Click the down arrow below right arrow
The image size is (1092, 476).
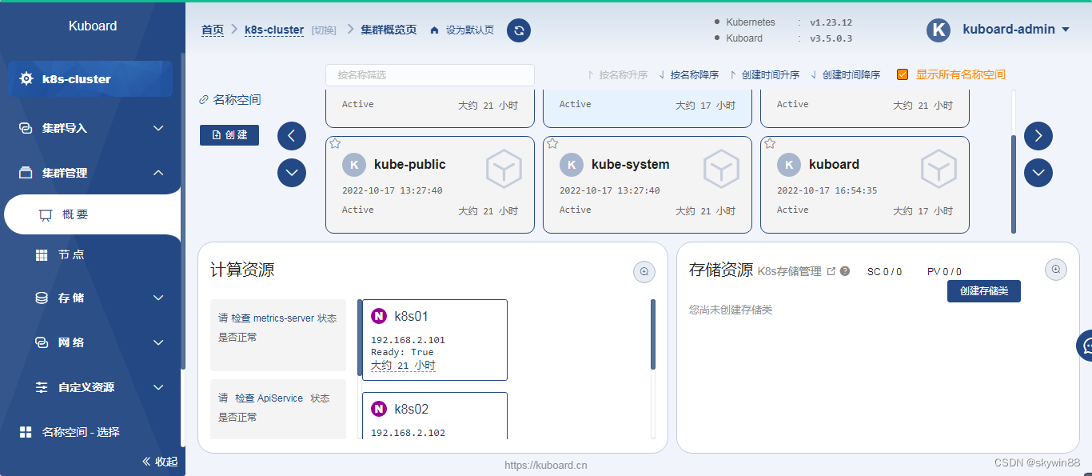click(x=1038, y=173)
